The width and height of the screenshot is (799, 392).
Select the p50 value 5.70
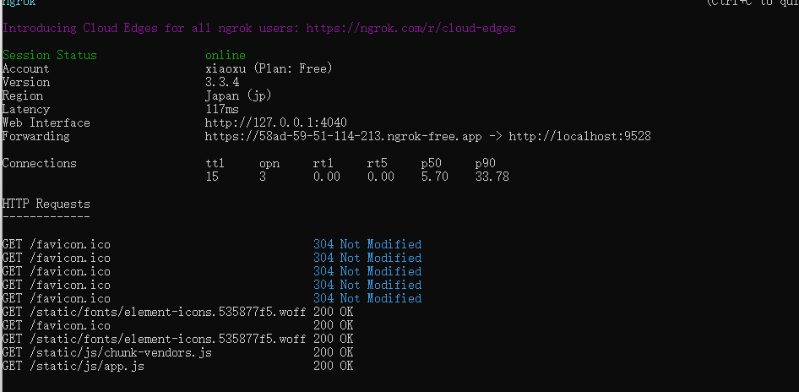click(434, 177)
